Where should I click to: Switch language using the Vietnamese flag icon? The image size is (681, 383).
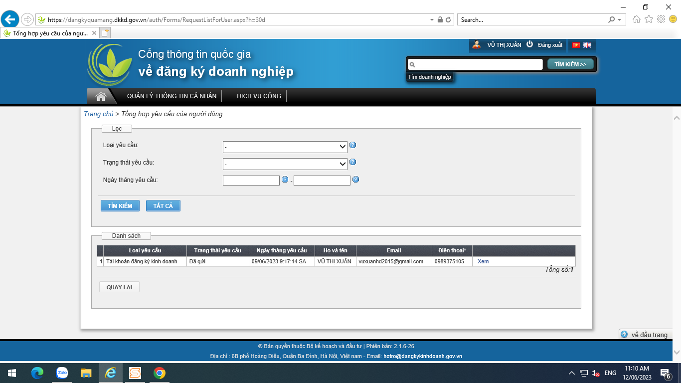[x=576, y=45]
